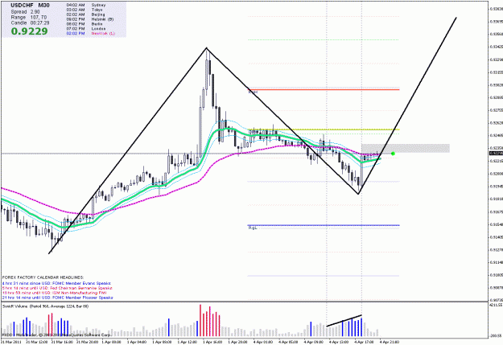Click the Sonic R Volume indicator label
This screenshot has width=503, height=345.
point(45,306)
